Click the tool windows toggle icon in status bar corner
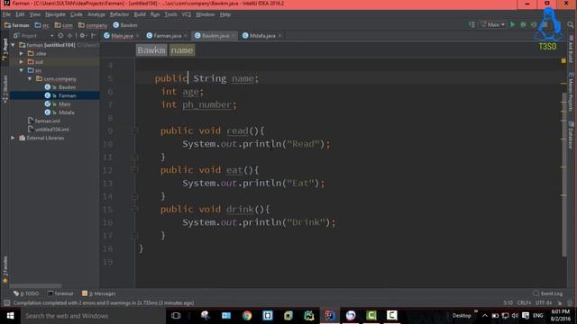Viewport: 577px width, 324px height. (x=6, y=303)
